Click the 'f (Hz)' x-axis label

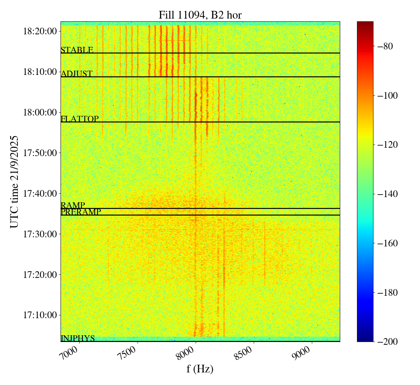tap(200, 369)
